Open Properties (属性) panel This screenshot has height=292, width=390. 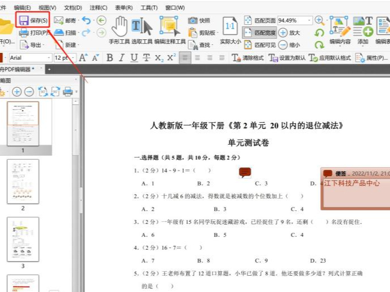(371, 58)
